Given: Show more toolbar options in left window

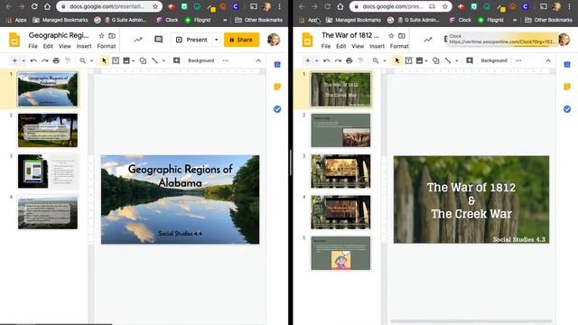Looking at the screenshot, I should pos(226,60).
